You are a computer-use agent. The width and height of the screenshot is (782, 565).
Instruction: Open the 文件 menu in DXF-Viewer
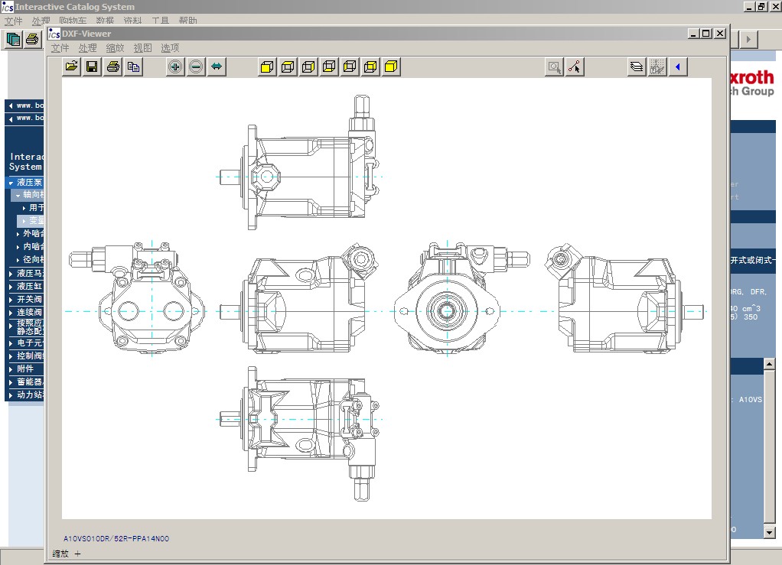click(x=60, y=48)
